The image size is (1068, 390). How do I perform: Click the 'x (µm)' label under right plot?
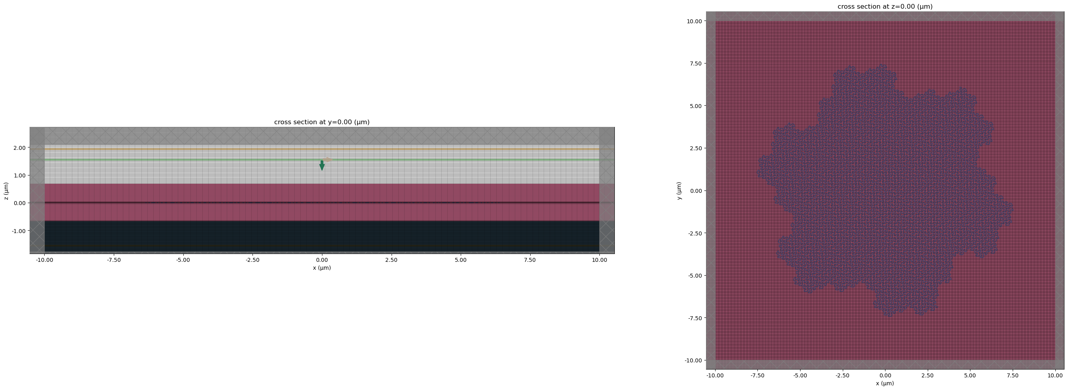885,383
